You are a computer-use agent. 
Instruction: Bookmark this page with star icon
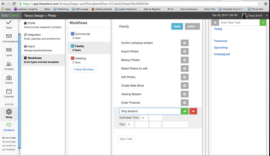click(260, 4)
